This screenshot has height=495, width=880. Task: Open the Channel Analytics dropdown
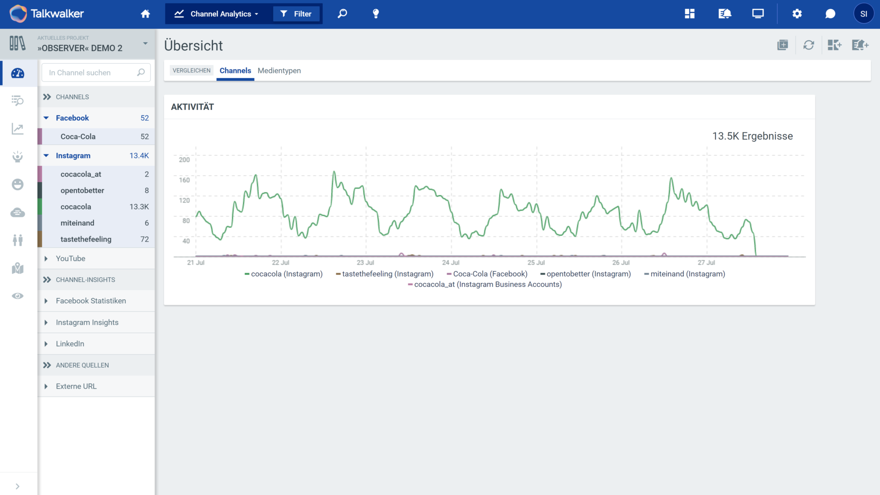tap(216, 14)
